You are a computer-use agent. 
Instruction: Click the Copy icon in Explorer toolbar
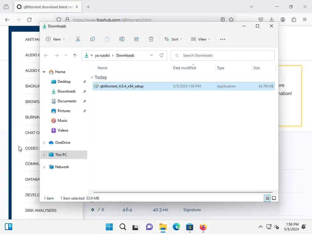click(93, 39)
